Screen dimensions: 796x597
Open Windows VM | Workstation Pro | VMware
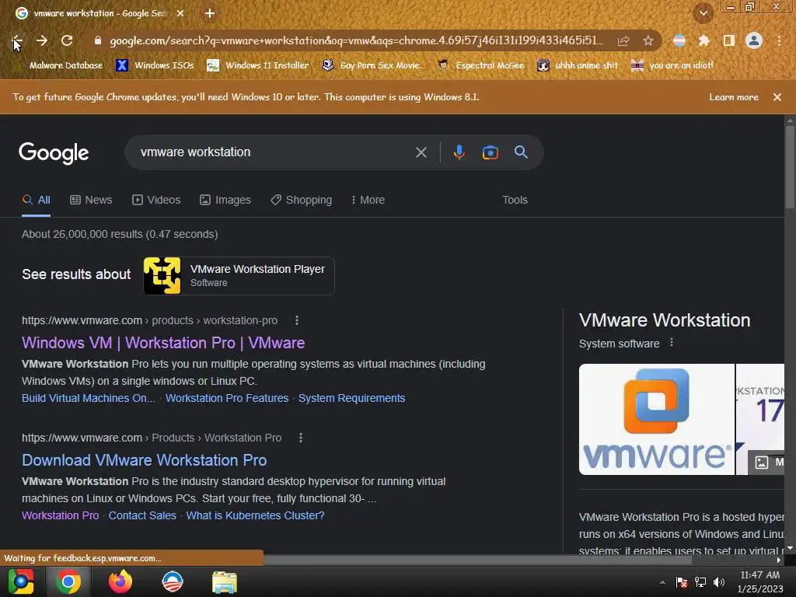(x=163, y=343)
